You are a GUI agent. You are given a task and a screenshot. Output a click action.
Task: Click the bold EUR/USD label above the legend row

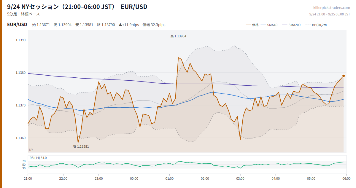17,25
